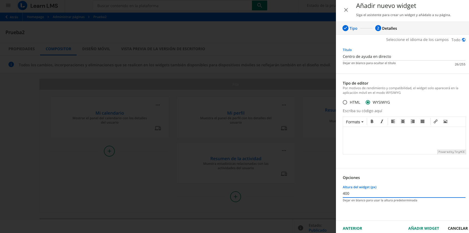
Task: Go back with the Atrás link
Action: (12, 17)
